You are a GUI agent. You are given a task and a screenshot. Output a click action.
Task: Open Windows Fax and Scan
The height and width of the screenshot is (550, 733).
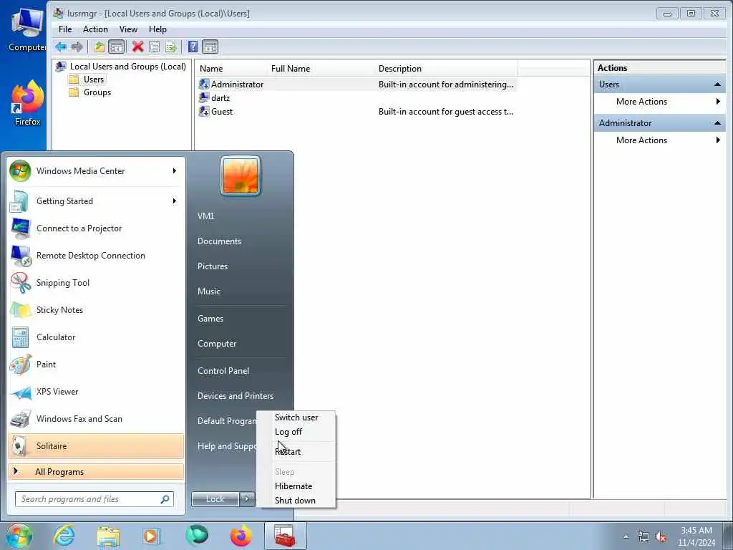pos(96,418)
